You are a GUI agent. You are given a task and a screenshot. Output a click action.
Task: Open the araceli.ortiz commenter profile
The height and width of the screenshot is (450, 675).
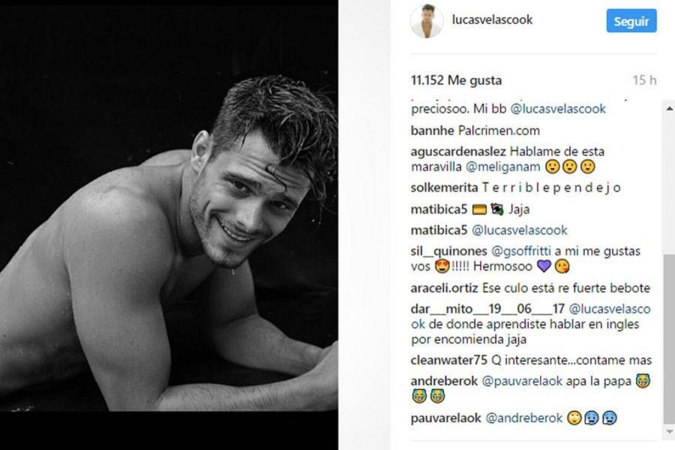(x=444, y=288)
